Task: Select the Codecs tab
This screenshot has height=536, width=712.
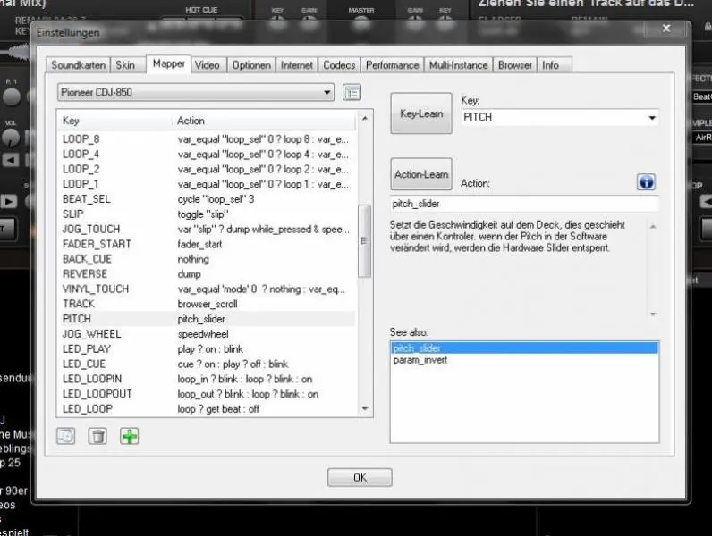Action: [x=339, y=65]
